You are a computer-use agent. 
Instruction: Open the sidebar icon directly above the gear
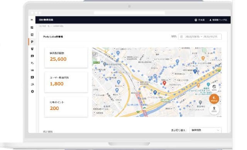[x=32, y=84]
